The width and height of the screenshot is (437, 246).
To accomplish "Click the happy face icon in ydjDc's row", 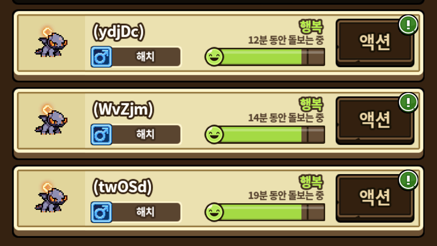I will (214, 57).
